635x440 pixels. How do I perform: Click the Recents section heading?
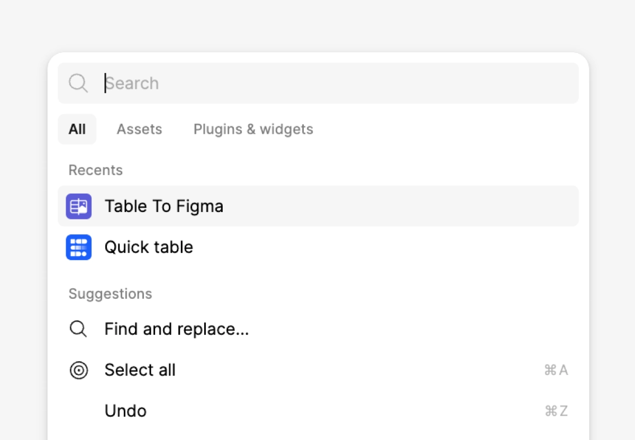coord(96,170)
